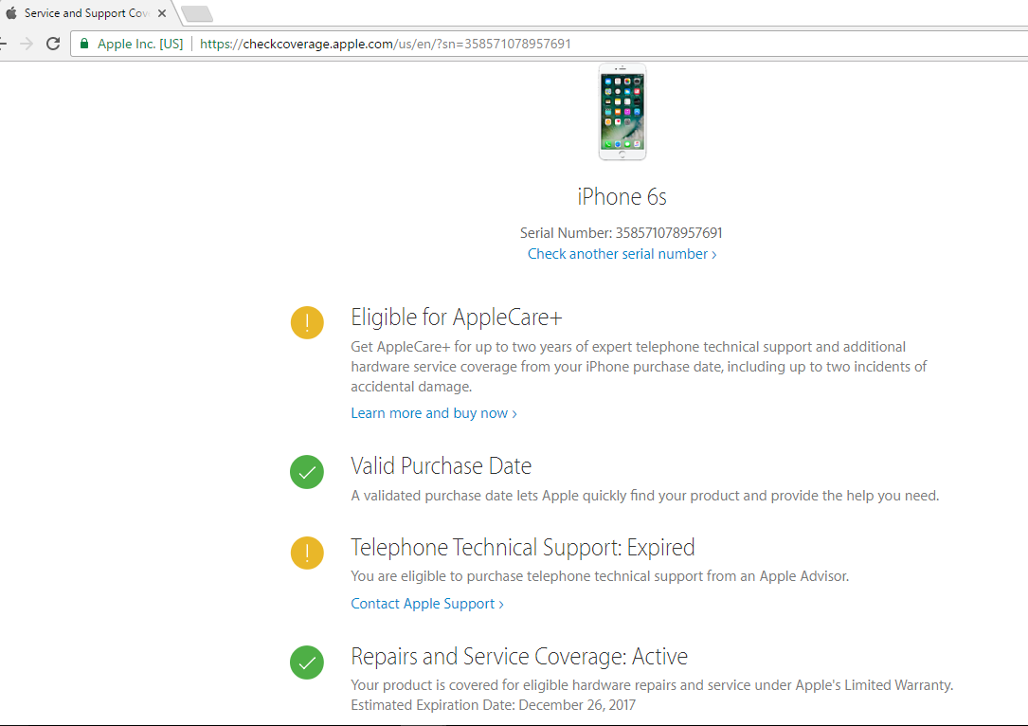Image resolution: width=1028 pixels, height=726 pixels.
Task: Click the iPhone 6s heading
Action: tap(622, 197)
